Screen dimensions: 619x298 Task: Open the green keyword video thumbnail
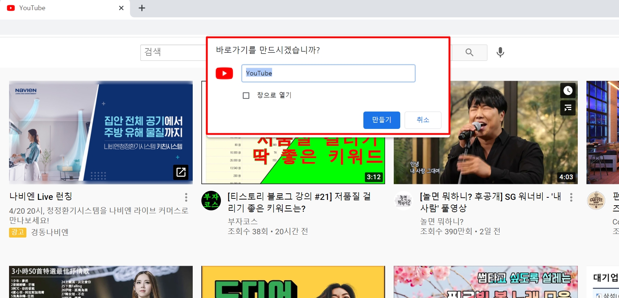[293, 159]
